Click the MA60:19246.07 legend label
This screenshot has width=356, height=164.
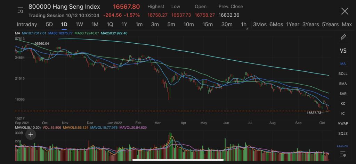click(87, 33)
